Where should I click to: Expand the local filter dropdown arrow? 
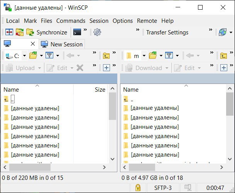(x=57, y=56)
